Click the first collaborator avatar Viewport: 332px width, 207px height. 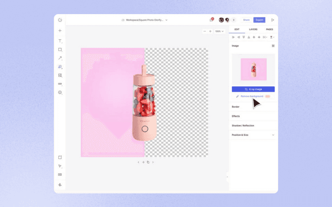click(x=221, y=20)
